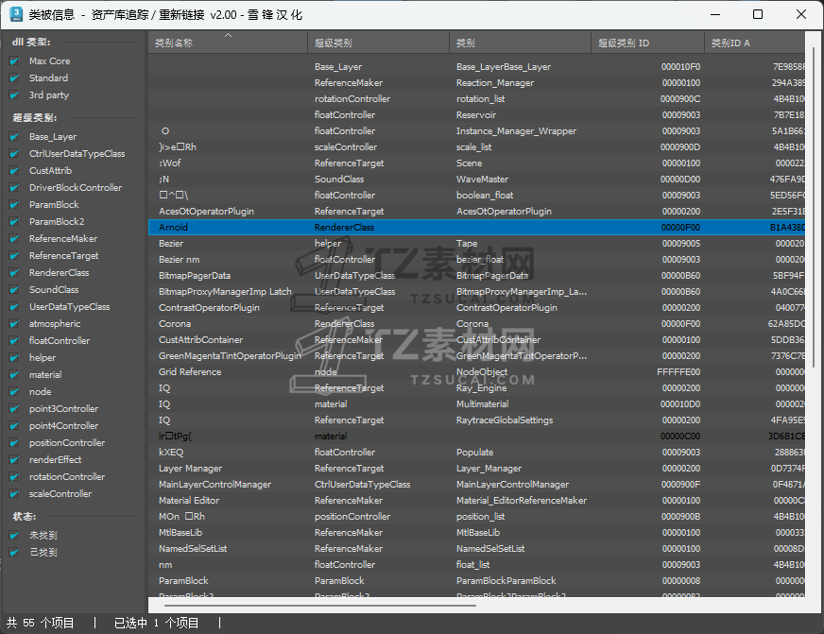Image resolution: width=824 pixels, height=634 pixels.
Task: Click the horizontal scrollbar of the list
Action: (319, 606)
